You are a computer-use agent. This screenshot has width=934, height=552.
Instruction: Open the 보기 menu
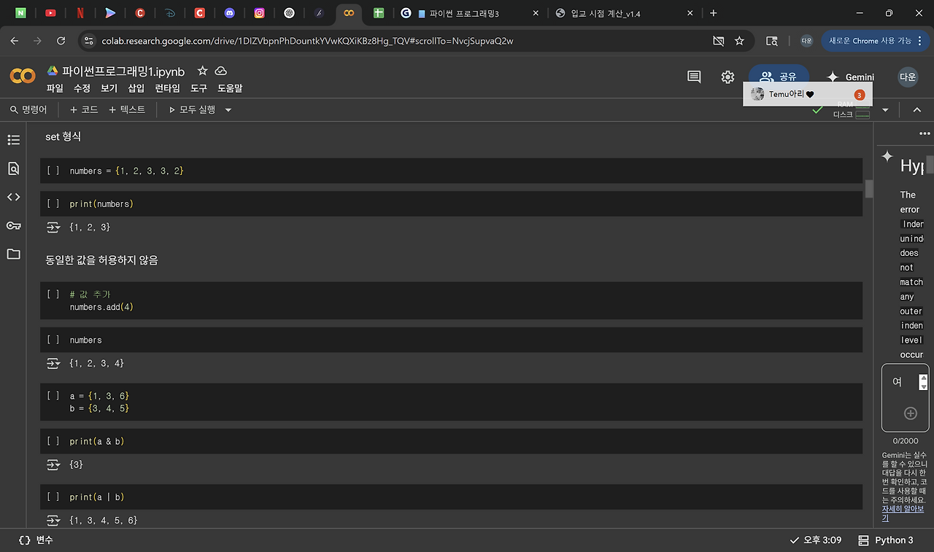pyautogui.click(x=109, y=88)
